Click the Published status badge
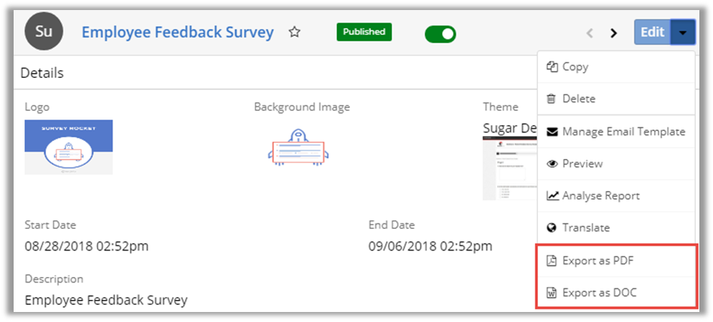Image resolution: width=713 pixels, height=322 pixels. (364, 32)
